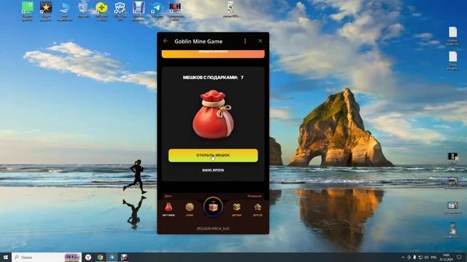Close the Goblin Mine Game window

pos(260,41)
